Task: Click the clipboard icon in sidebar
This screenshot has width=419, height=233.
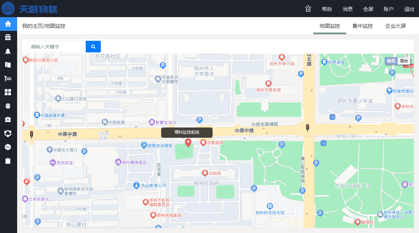Action: pyautogui.click(x=8, y=161)
